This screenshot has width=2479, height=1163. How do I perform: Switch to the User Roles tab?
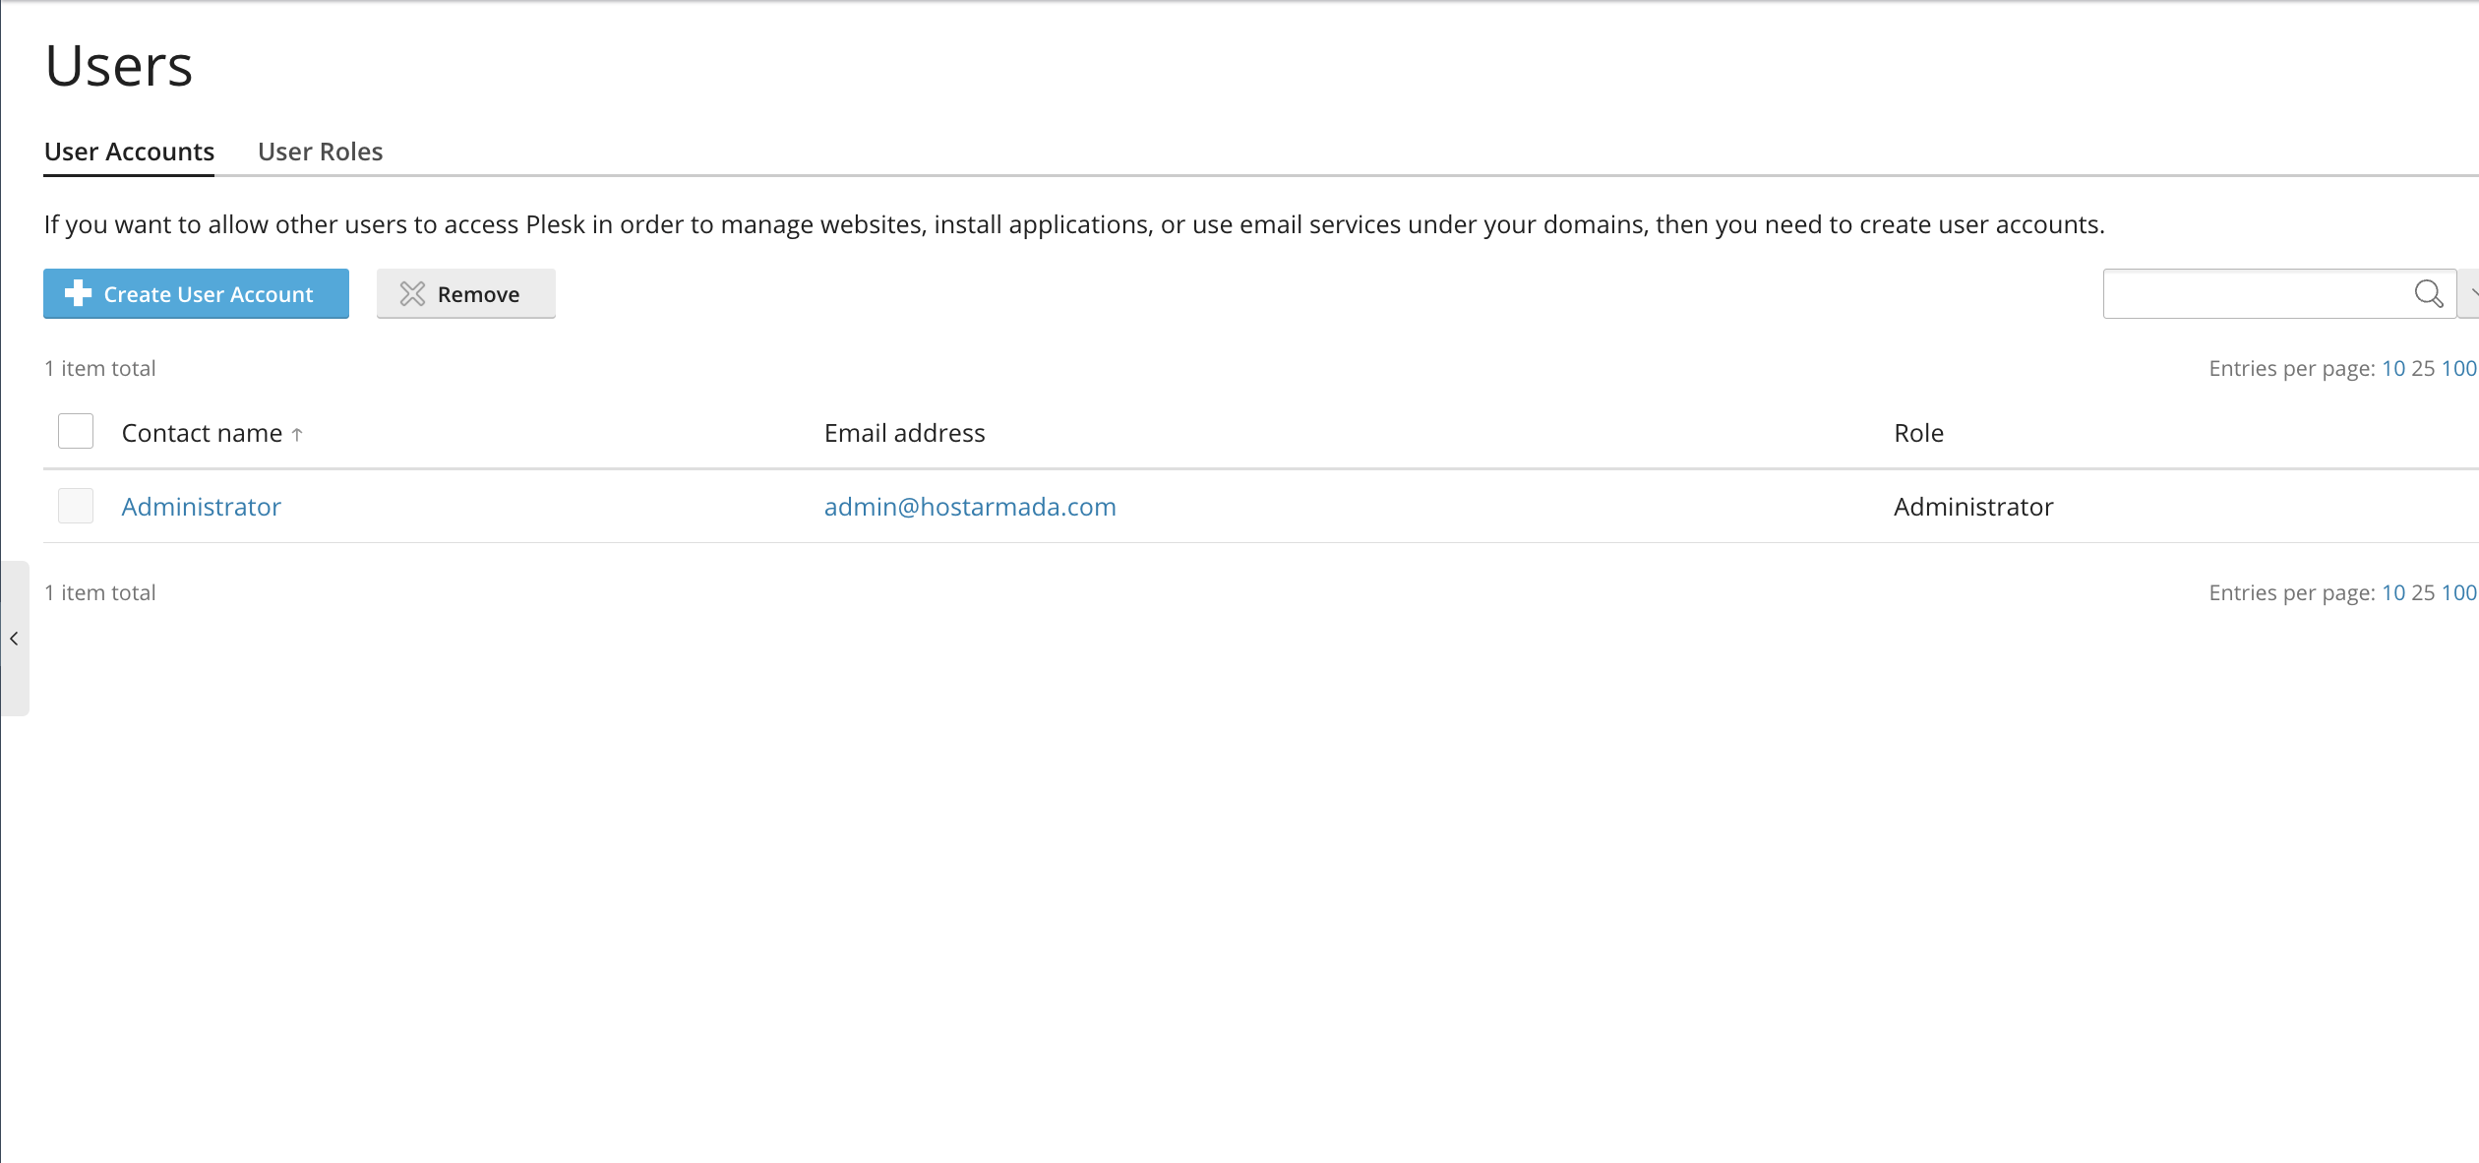pos(320,152)
